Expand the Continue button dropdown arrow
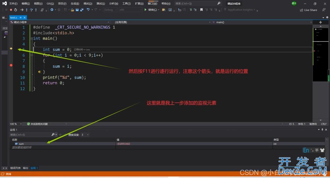 click(x=158, y=10)
